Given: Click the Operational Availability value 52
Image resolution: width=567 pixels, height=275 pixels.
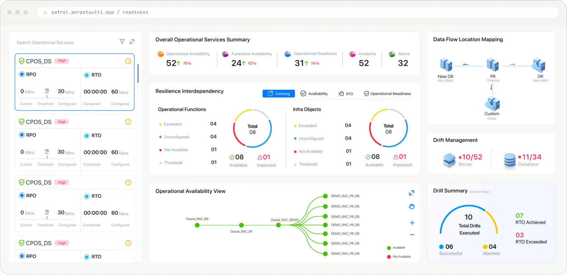Looking at the screenshot, I should click(x=171, y=63).
